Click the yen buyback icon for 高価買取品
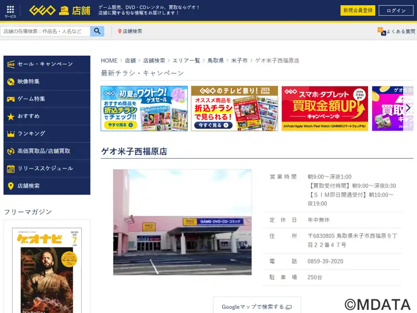This screenshot has width=417, height=313. click(10, 151)
